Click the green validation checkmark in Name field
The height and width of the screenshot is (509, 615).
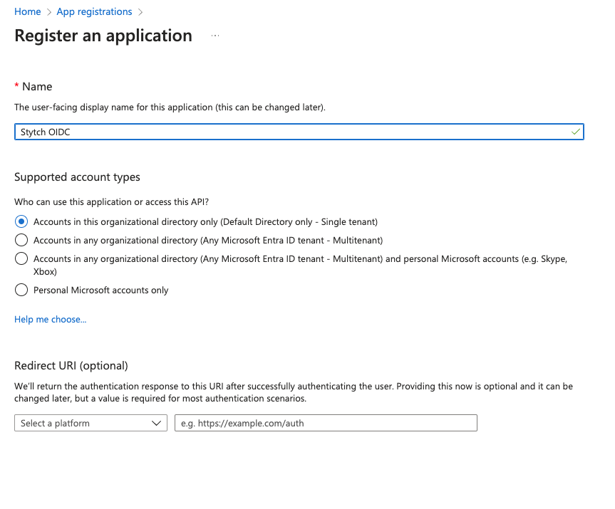coord(575,132)
